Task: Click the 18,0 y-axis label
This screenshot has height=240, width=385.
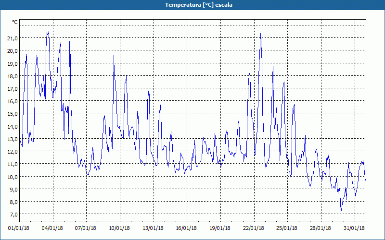Action: click(13, 76)
